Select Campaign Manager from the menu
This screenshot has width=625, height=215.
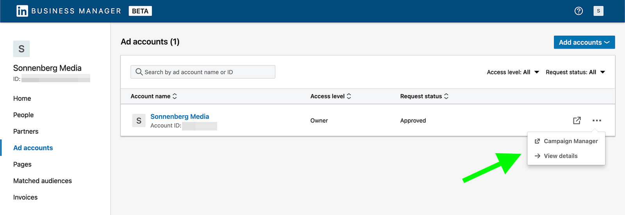click(x=566, y=141)
